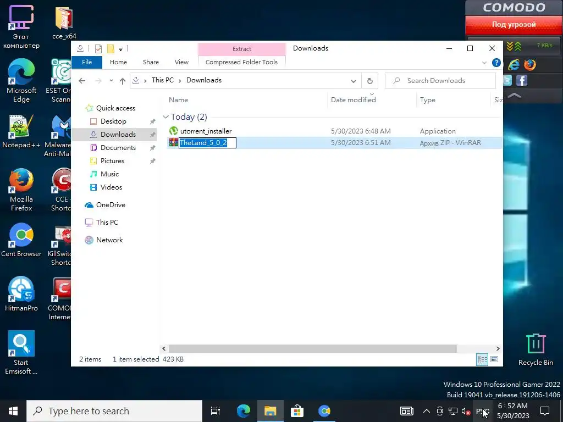Switch to large thumbnails view layout
563x422 pixels.
click(494, 359)
